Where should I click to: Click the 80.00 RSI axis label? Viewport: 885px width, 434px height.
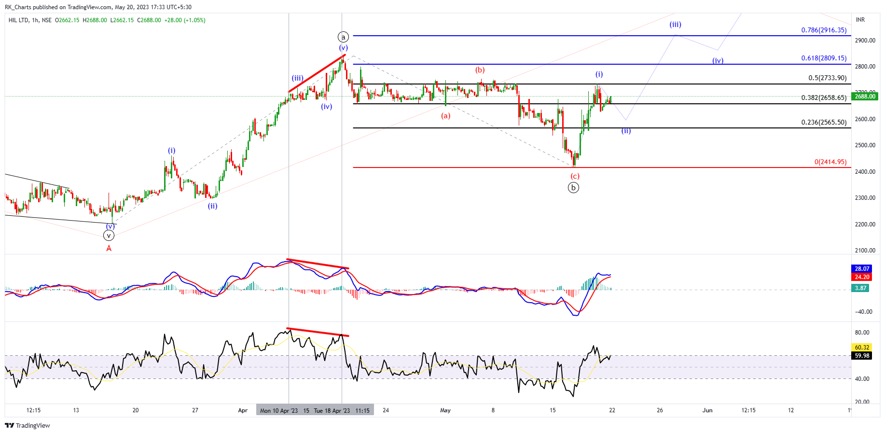coord(862,333)
